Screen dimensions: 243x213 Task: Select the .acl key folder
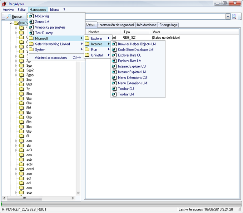click(25, 183)
